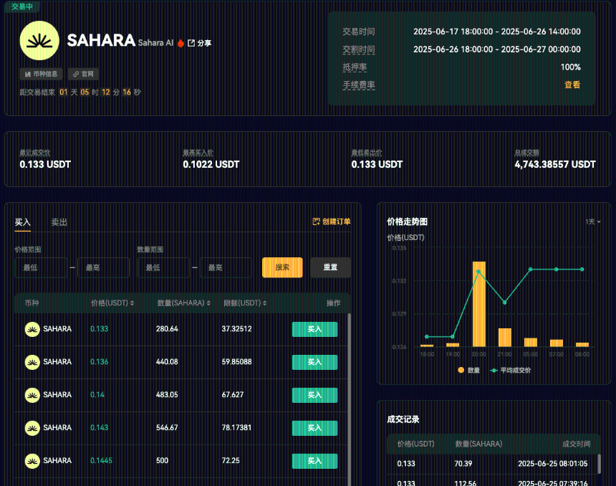Screen dimensions: 616x486
Task: Click the 交易时间 label
Action: pyautogui.click(x=359, y=32)
